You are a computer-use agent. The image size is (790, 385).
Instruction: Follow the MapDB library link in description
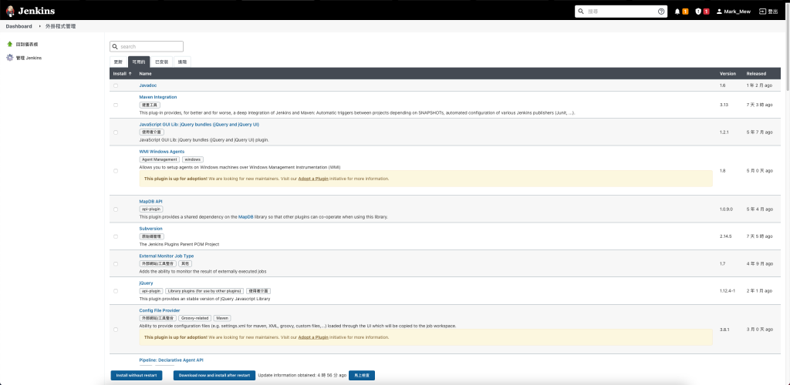coord(246,217)
